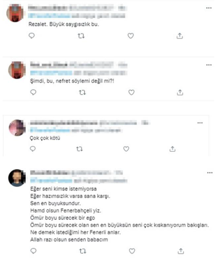
Task: Retweet the "Çok çok kötü" tweet
Action: 80,149
